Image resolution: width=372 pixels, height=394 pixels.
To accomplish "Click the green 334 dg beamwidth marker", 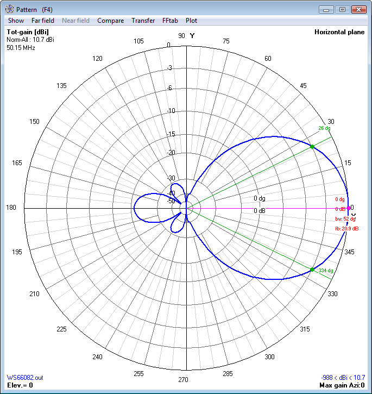I will point(312,270).
